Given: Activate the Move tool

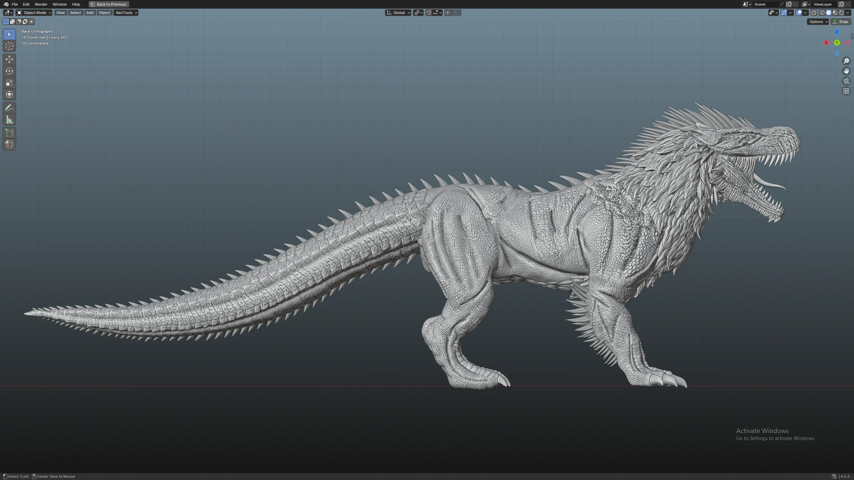Looking at the screenshot, I should pyautogui.click(x=9, y=59).
